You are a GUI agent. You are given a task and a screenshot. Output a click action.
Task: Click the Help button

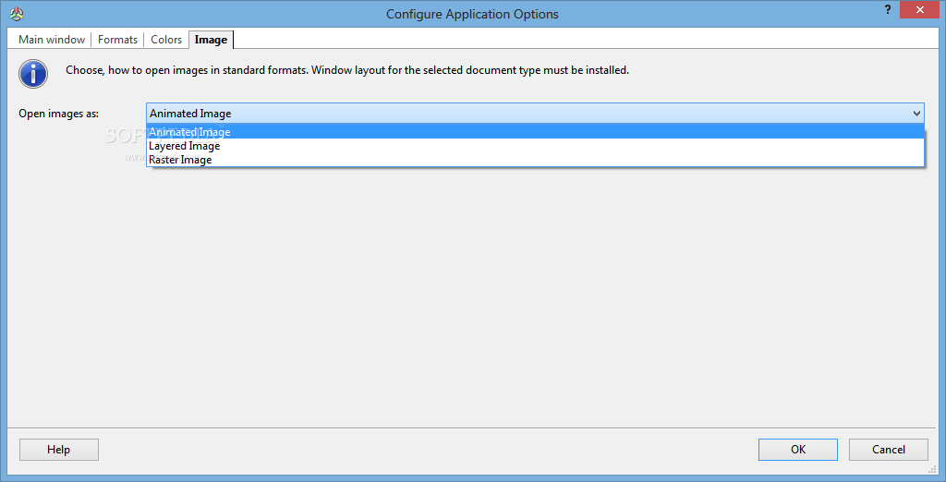(x=59, y=450)
